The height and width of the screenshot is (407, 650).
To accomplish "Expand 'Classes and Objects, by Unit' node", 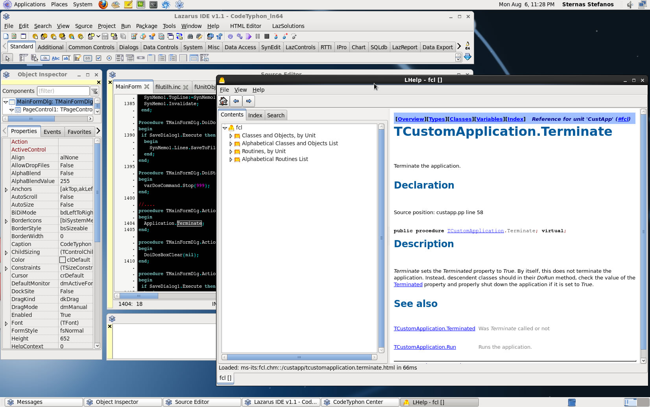I will pos(231,136).
